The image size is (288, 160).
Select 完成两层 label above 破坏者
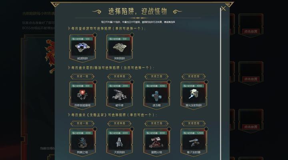(119, 76)
